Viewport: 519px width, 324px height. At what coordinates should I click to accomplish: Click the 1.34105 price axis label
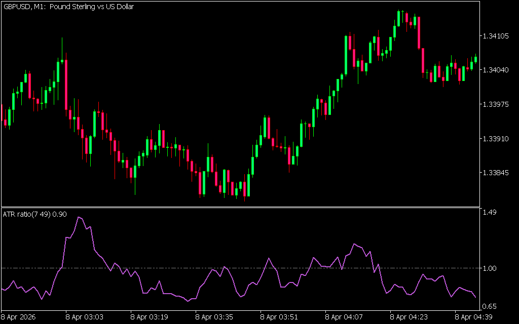(x=495, y=36)
